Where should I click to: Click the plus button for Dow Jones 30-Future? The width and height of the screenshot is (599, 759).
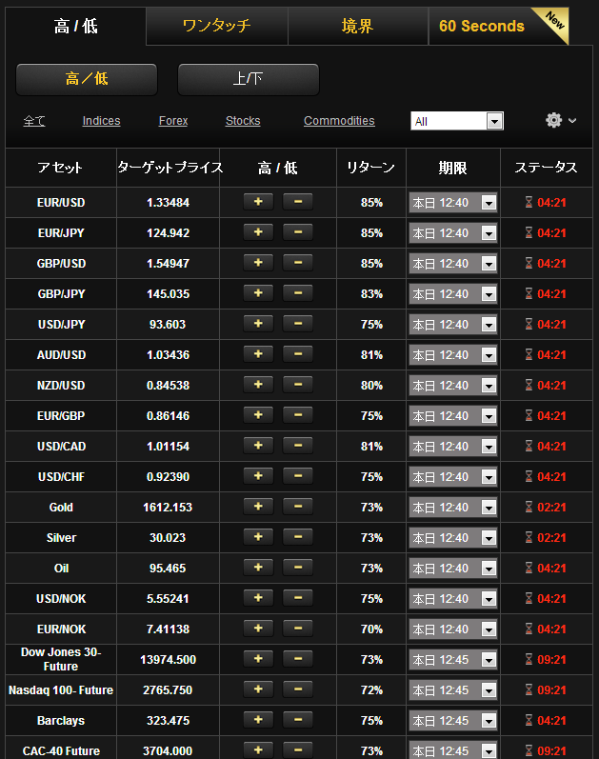(x=258, y=659)
